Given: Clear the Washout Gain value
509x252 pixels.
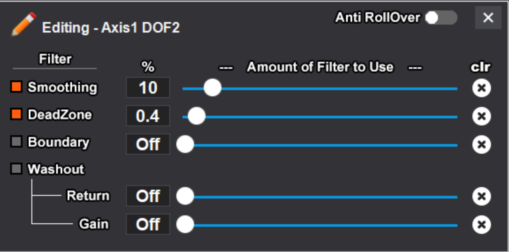Looking at the screenshot, I should tap(481, 224).
